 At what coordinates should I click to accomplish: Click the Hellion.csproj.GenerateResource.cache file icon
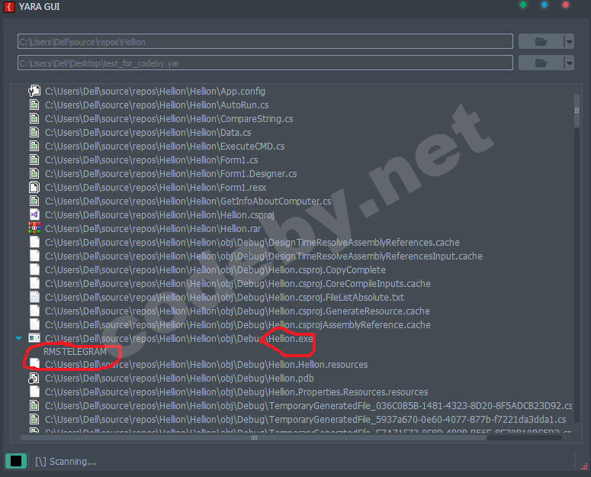coord(34,311)
